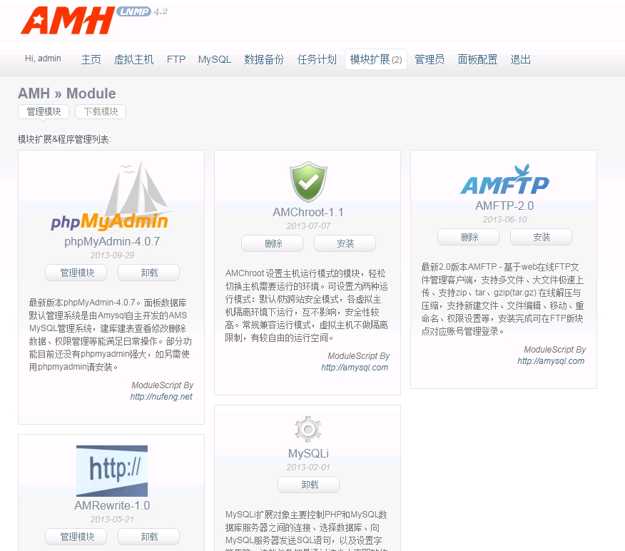Click the 模块扩展&程序管理列表 label
Image resolution: width=625 pixels, height=551 pixels.
65,140
